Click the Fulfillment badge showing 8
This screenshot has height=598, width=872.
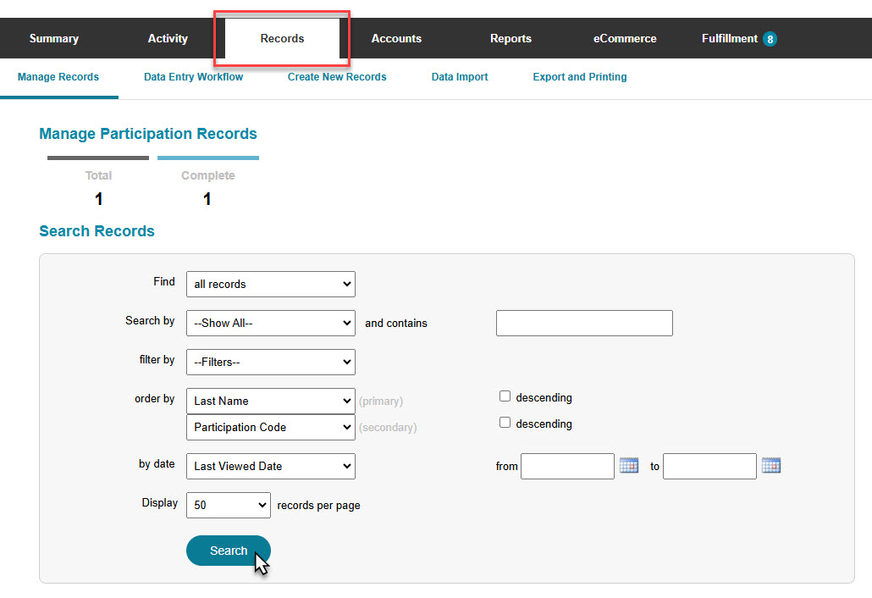[770, 39]
